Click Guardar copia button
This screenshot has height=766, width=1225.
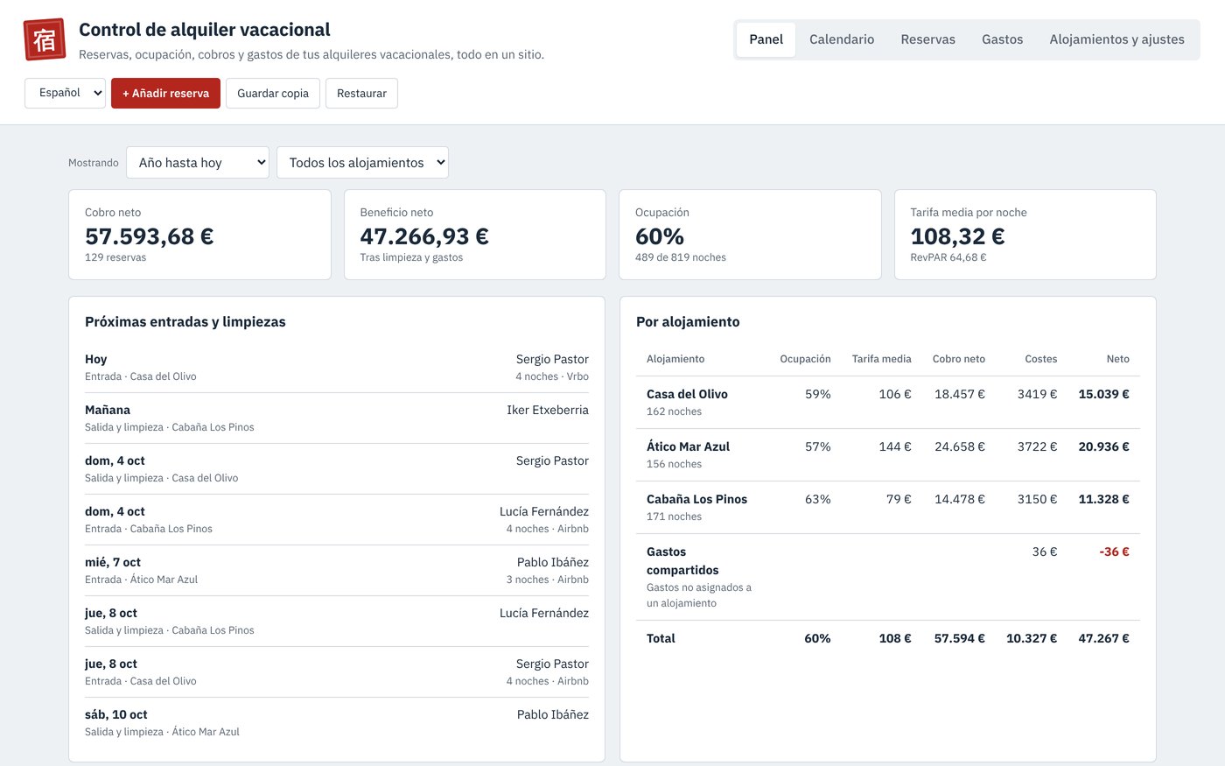tap(273, 93)
